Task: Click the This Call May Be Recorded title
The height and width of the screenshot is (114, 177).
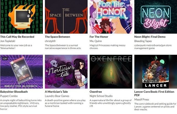Action: pos(17,37)
